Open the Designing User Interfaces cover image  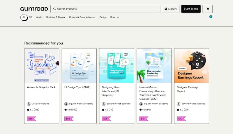pos(116,66)
